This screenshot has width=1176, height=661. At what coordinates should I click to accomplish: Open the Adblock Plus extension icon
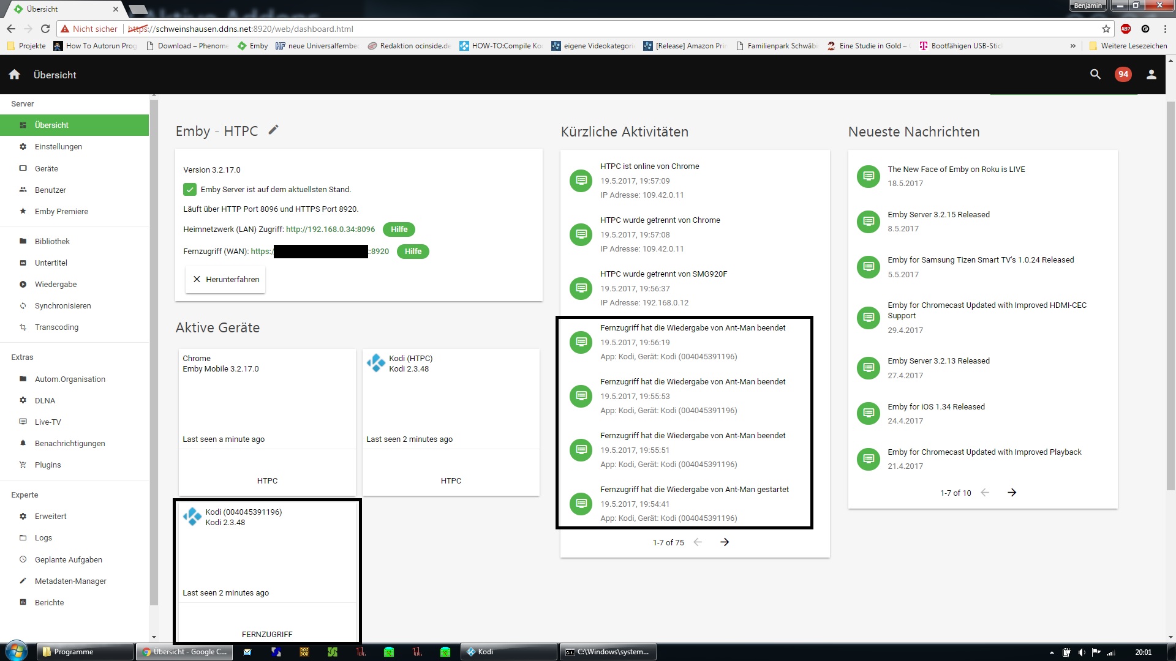point(1126,29)
